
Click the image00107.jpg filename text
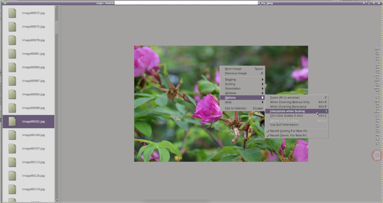[34, 148]
